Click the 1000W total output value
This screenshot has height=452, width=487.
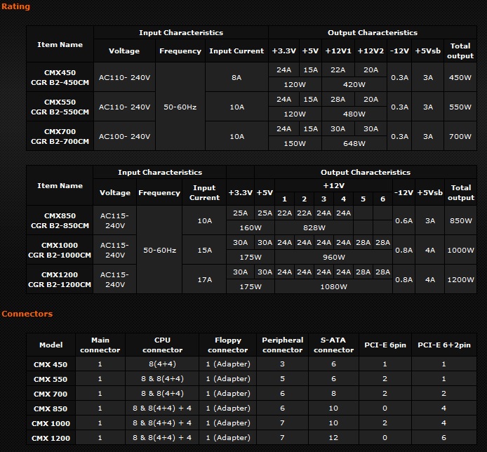(461, 250)
